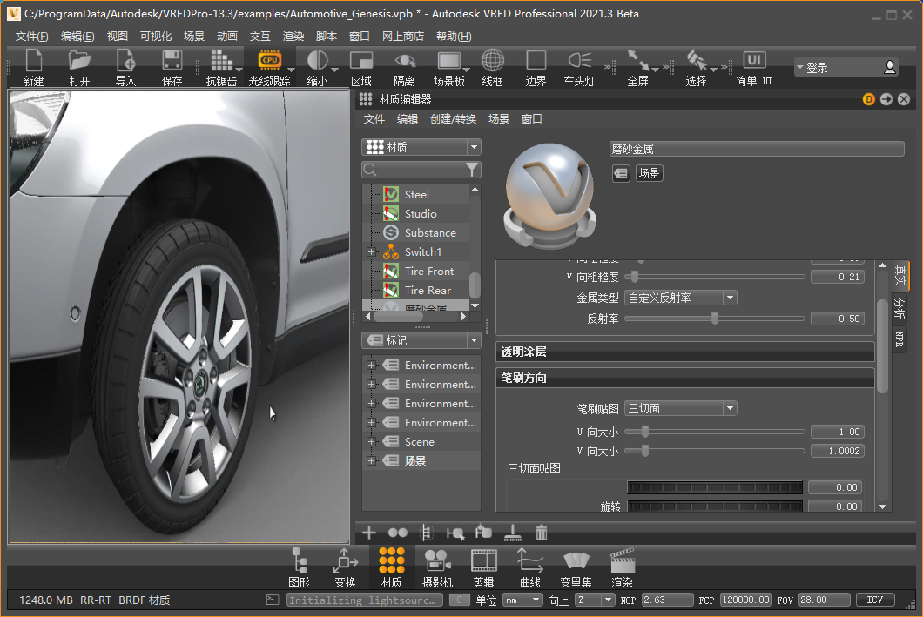Click the 场景 tag button
Viewport: 923px width, 617px height.
click(x=649, y=173)
